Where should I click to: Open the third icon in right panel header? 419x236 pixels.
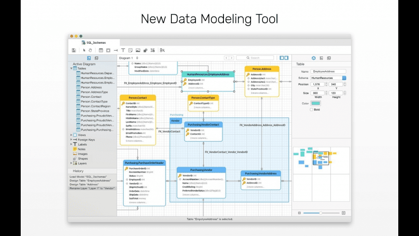pos(329,58)
